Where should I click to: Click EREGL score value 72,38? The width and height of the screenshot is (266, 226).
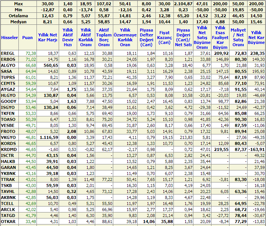31,53
